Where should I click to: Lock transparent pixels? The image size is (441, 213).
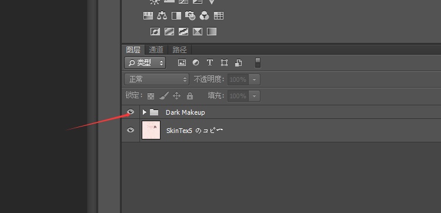click(151, 96)
